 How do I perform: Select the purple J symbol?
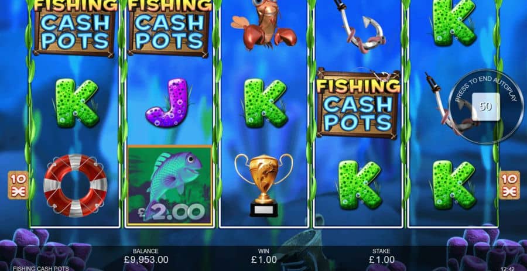(167, 103)
